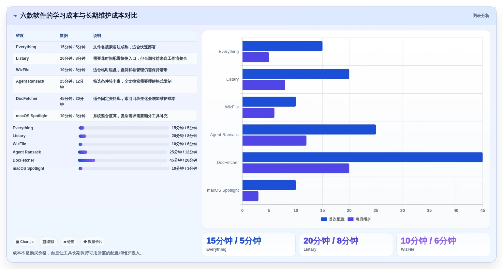Click description 文件名搜索语法成熟，适合快速部署

coord(125,47)
